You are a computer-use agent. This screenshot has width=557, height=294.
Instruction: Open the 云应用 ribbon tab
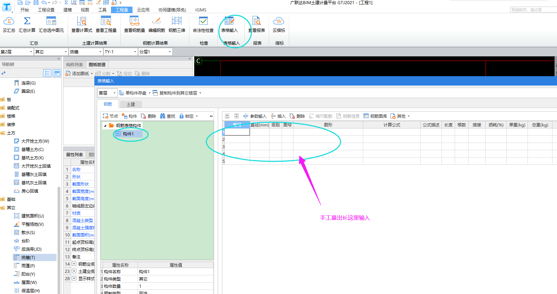coord(143,10)
